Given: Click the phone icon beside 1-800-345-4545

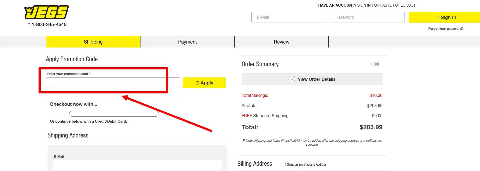Looking at the screenshot, I should 29,25.
